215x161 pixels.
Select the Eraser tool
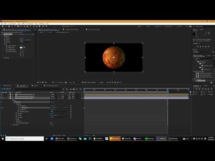tap(39, 26)
